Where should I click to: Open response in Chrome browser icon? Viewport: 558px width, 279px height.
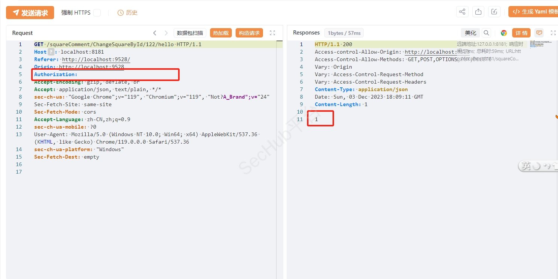tap(504, 33)
